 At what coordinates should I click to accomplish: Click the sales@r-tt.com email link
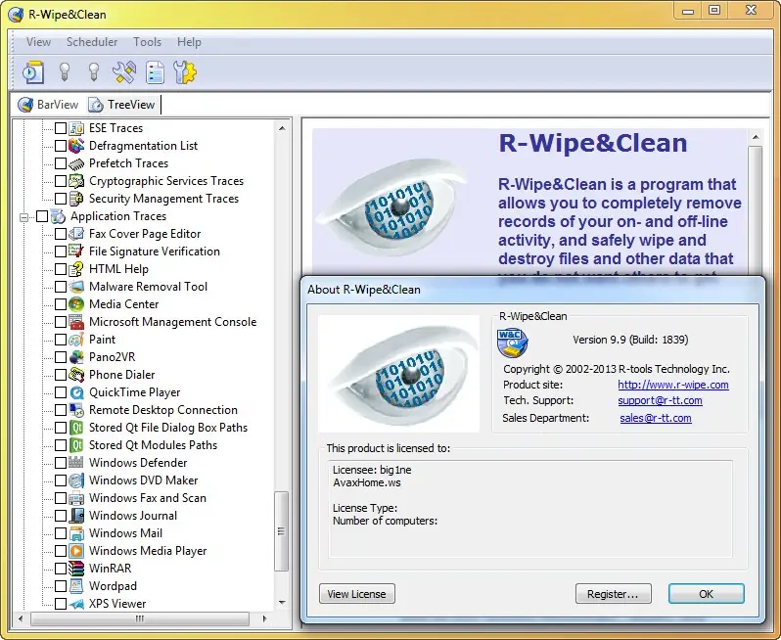coord(656,418)
